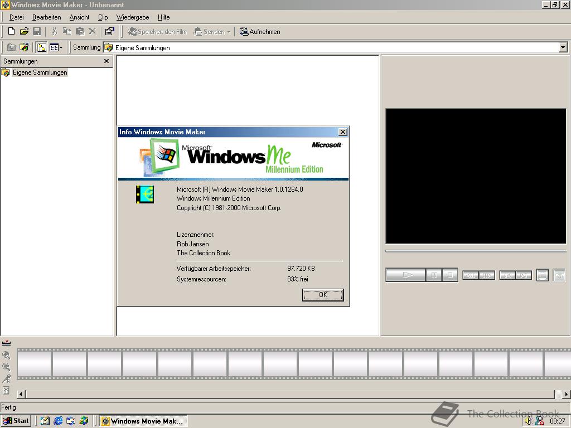
Task: Click the Pause button in preview monitor
Action: (x=434, y=275)
